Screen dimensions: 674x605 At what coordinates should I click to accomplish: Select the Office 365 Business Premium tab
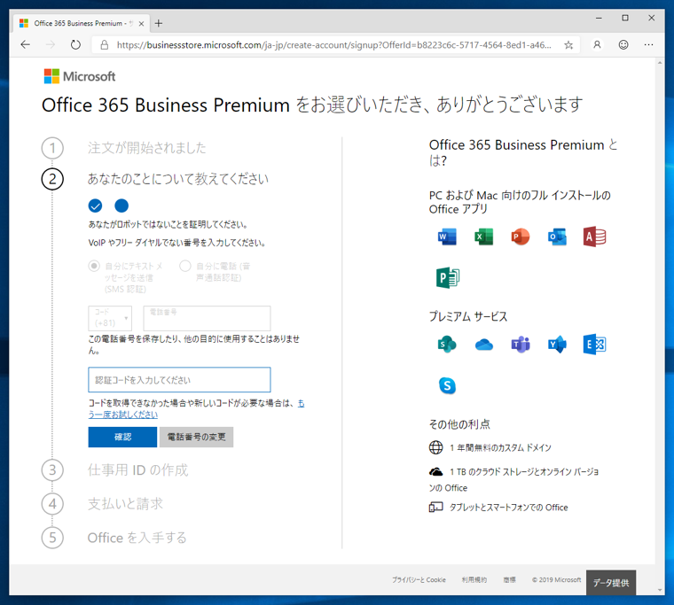coord(82,23)
